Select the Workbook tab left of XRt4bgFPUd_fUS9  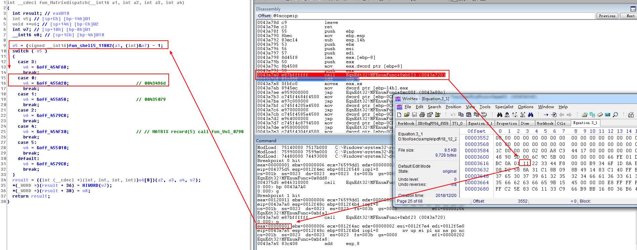(x=406, y=123)
